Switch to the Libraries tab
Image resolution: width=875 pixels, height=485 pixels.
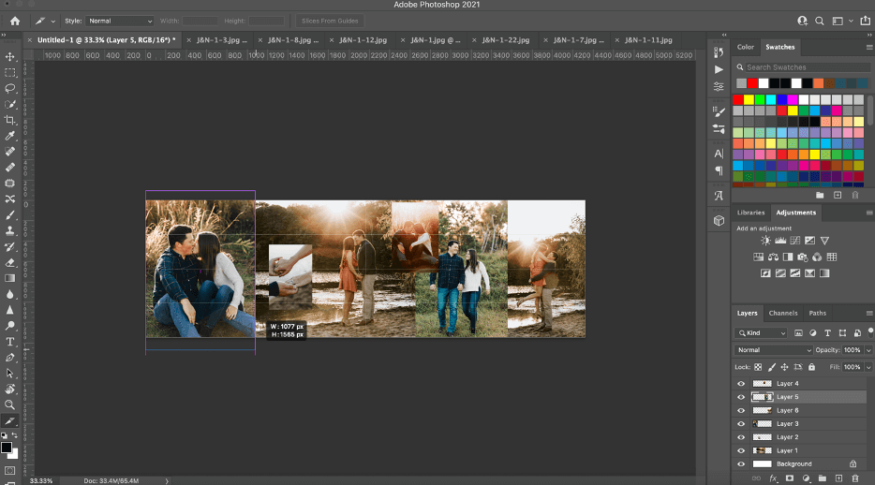[750, 213]
